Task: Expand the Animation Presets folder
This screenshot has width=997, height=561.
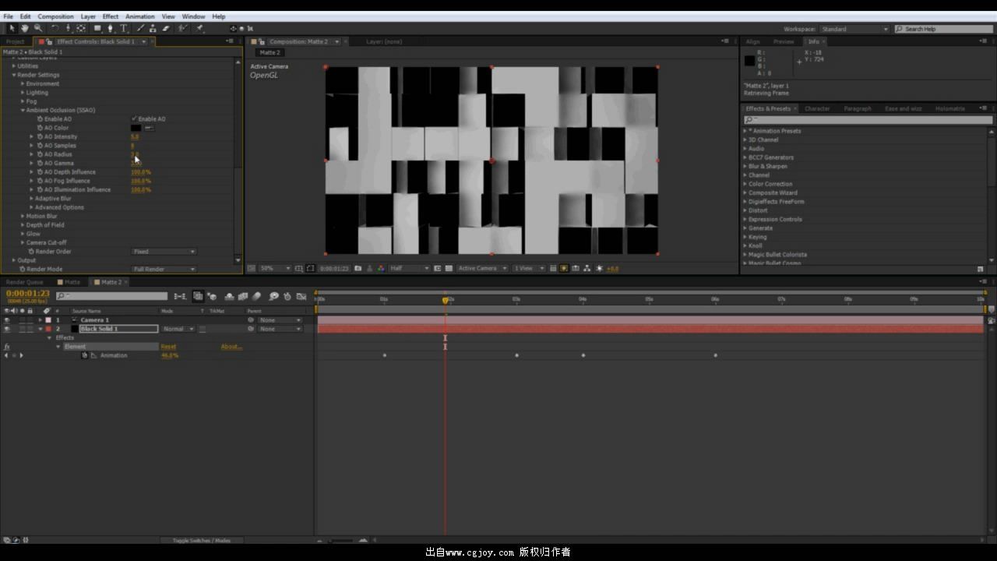Action: point(745,131)
